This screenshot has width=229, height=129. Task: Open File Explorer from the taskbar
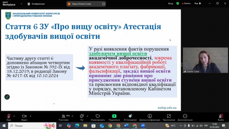pos(85,126)
